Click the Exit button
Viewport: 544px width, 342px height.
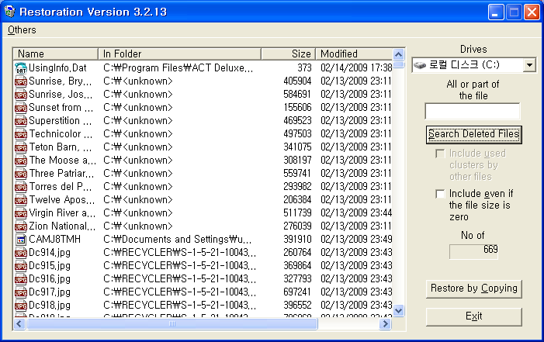click(x=474, y=316)
